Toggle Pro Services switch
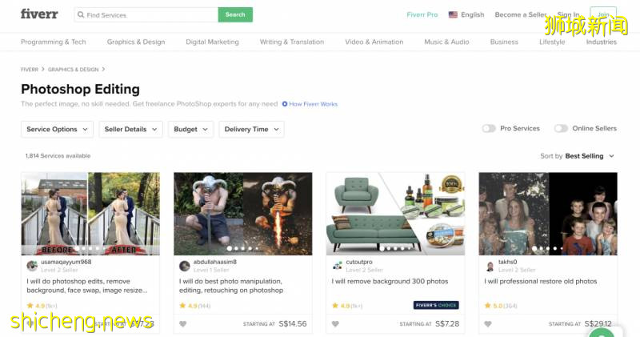Screen dimensions: 640x337 [488, 128]
